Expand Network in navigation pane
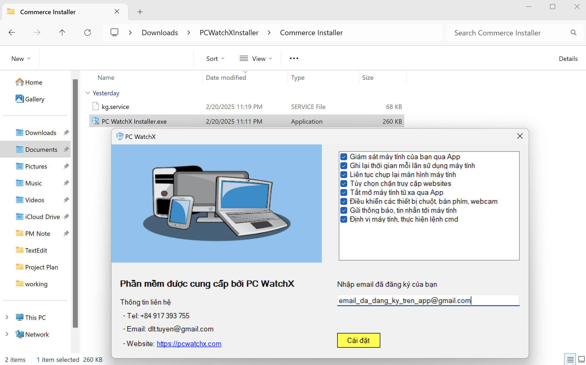Viewport: 586px width, 365px height. point(7,334)
